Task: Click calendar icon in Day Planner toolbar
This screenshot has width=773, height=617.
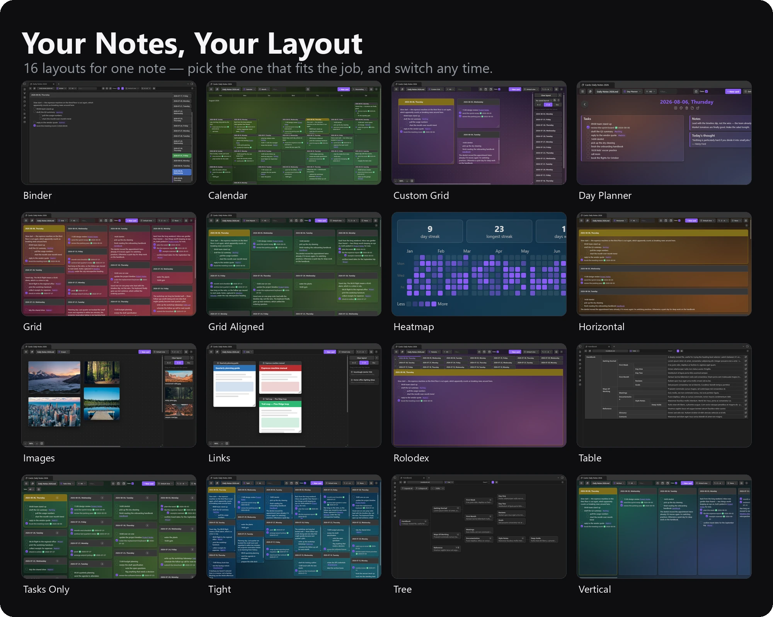Action: [x=696, y=92]
